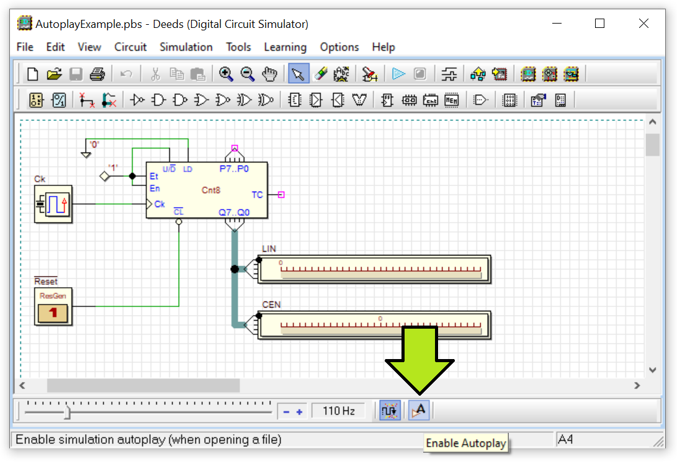Viewport: 677px width, 462px height.
Task: Insert an XNOR gate
Action: pyautogui.click(x=266, y=100)
